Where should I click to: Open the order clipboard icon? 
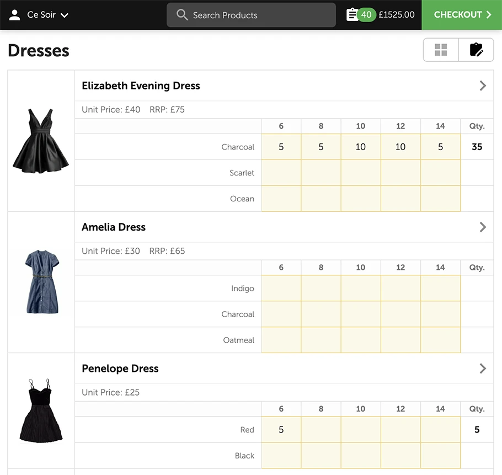point(351,15)
